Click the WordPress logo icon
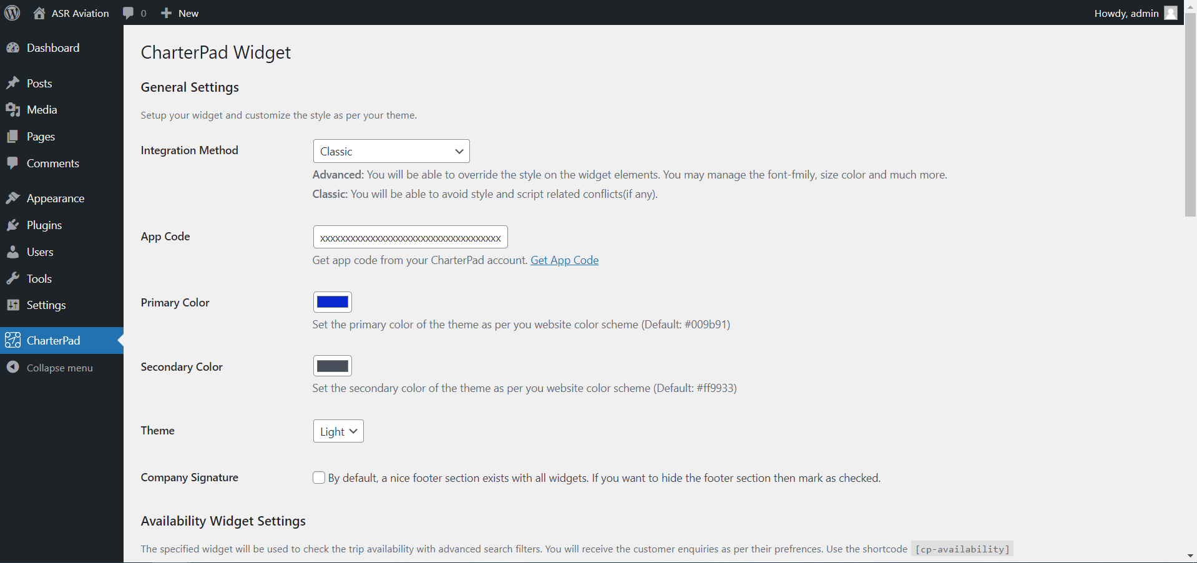Viewport: 1197px width, 563px height. (12, 13)
